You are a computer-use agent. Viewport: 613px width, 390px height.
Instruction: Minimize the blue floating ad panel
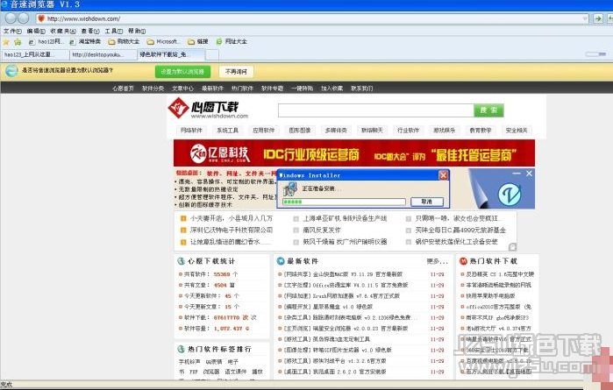517,174
